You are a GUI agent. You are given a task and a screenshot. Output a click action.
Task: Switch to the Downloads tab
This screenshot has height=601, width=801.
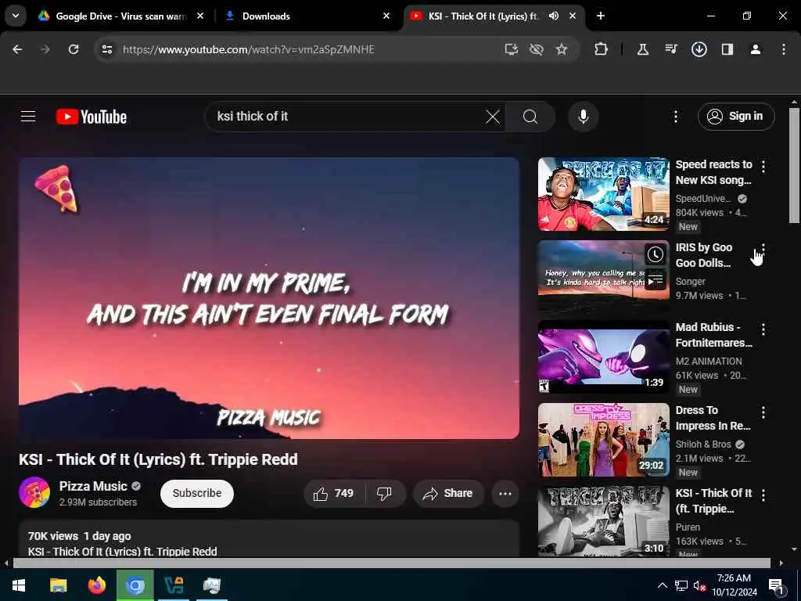[306, 16]
